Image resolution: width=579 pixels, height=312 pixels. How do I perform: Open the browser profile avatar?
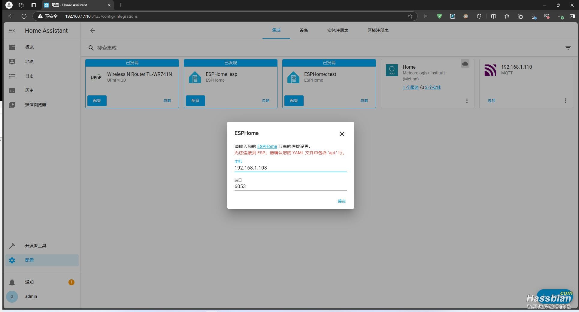click(9, 5)
